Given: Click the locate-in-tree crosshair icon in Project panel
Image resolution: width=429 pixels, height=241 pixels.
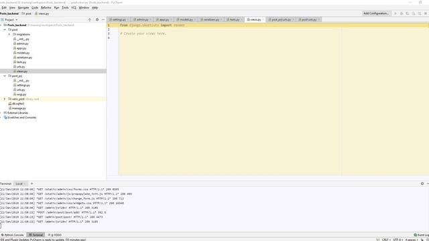Looking at the screenshot, I should [89, 19].
